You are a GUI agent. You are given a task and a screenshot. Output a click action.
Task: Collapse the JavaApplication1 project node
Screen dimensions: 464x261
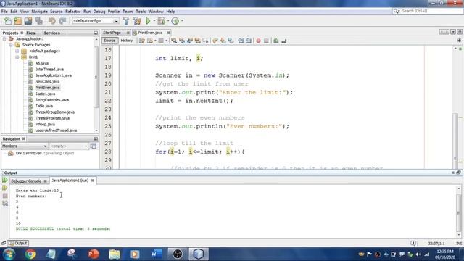pyautogui.click(x=4, y=38)
